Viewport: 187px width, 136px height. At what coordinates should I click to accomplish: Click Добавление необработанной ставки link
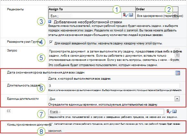click(88, 22)
